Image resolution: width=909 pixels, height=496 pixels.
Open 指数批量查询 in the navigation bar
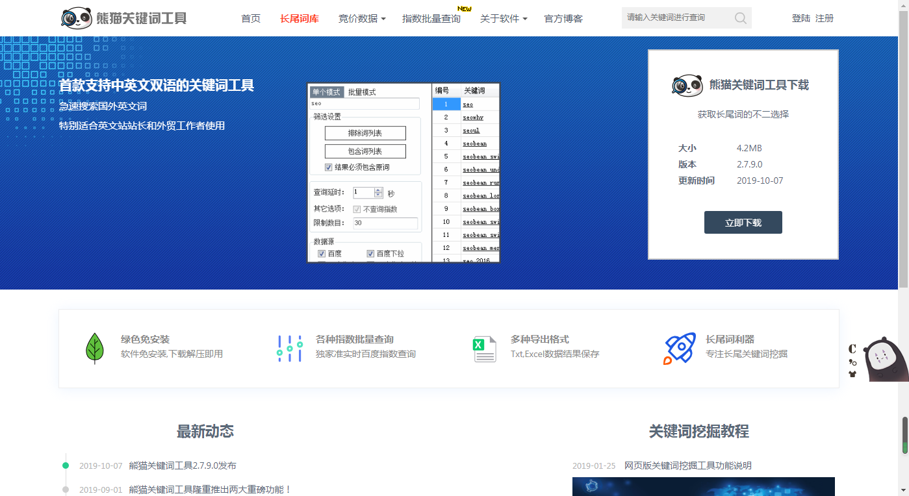pyautogui.click(x=431, y=18)
